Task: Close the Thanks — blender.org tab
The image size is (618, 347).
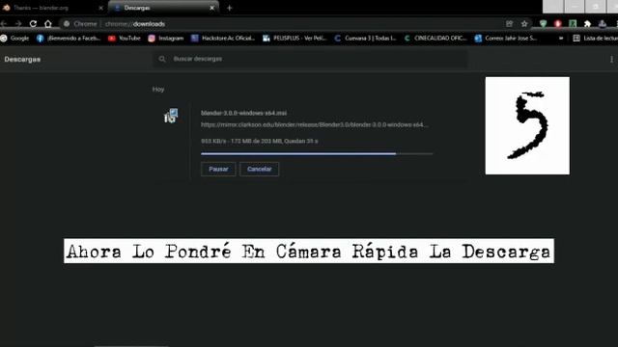Action: pyautogui.click(x=100, y=8)
